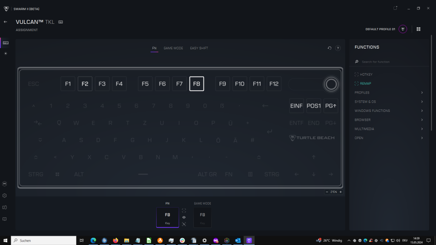Click the reset assignment icon

tap(330, 48)
